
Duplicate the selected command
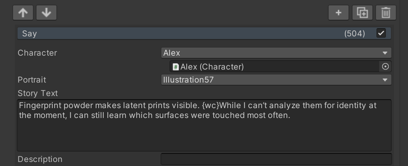[362, 13]
